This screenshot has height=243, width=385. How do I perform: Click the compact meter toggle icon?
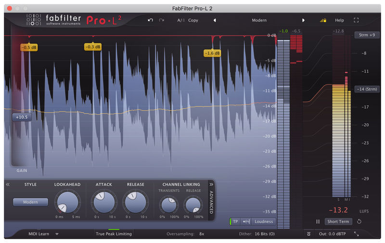pos(308,234)
